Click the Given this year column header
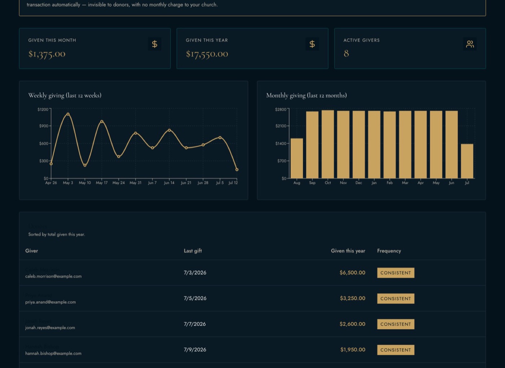This screenshot has width=505, height=368. point(348,251)
